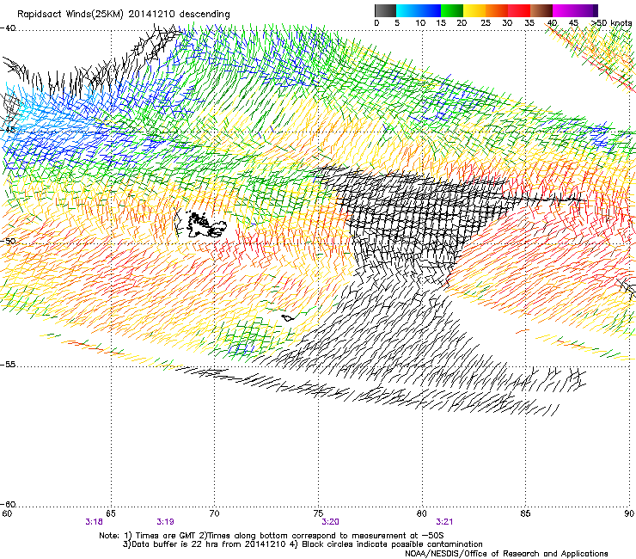
Task: Click the longitude label '65'
Action: (111, 513)
